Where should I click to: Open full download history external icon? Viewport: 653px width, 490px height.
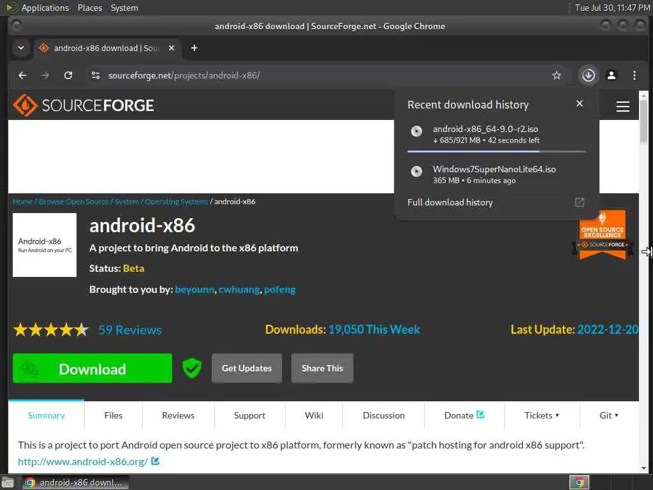coord(579,202)
